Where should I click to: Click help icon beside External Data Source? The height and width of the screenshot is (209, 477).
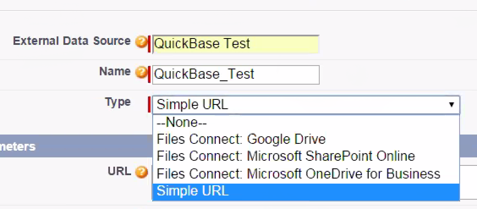tap(141, 42)
